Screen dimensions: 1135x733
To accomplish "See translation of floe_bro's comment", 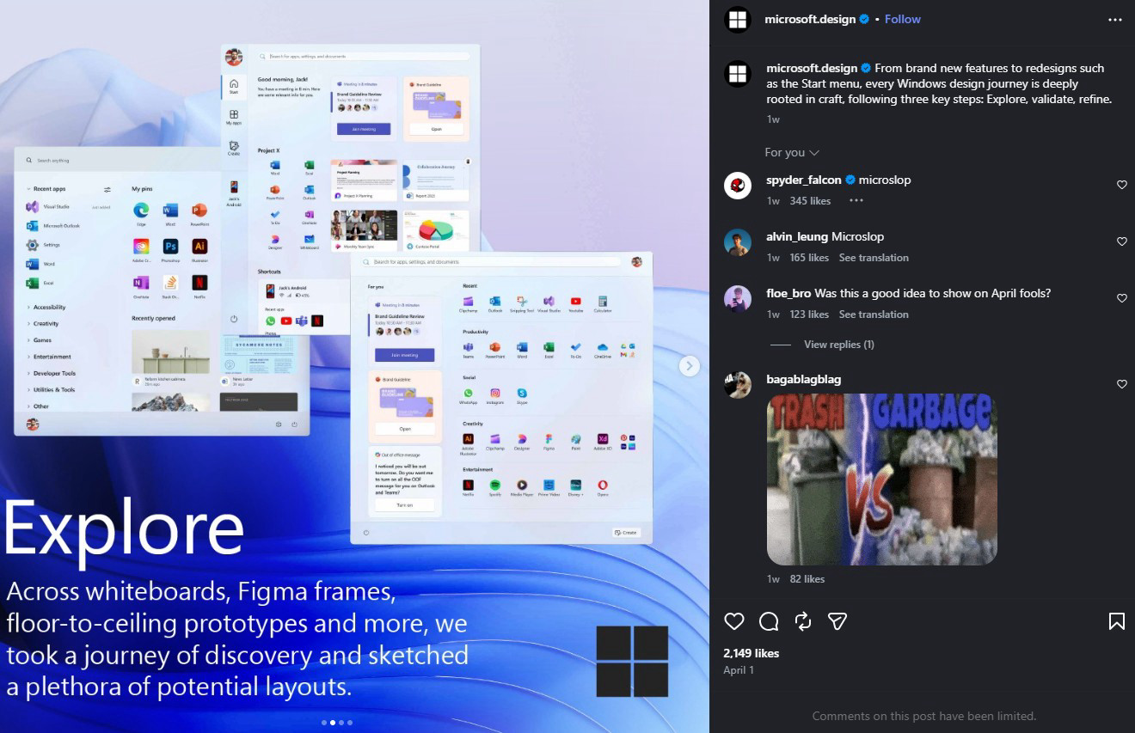I will pos(874,315).
